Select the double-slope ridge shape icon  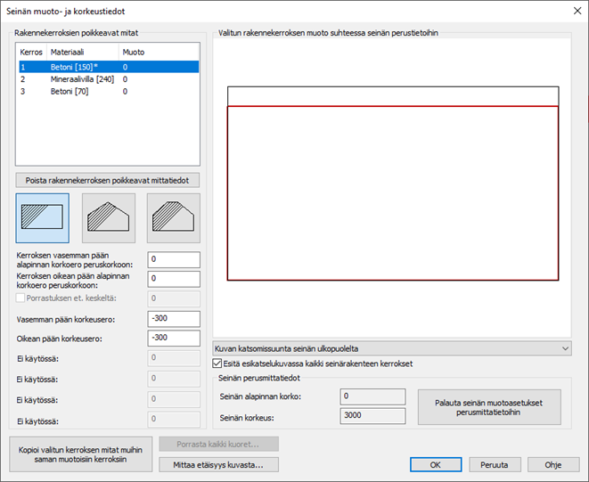[174, 218]
